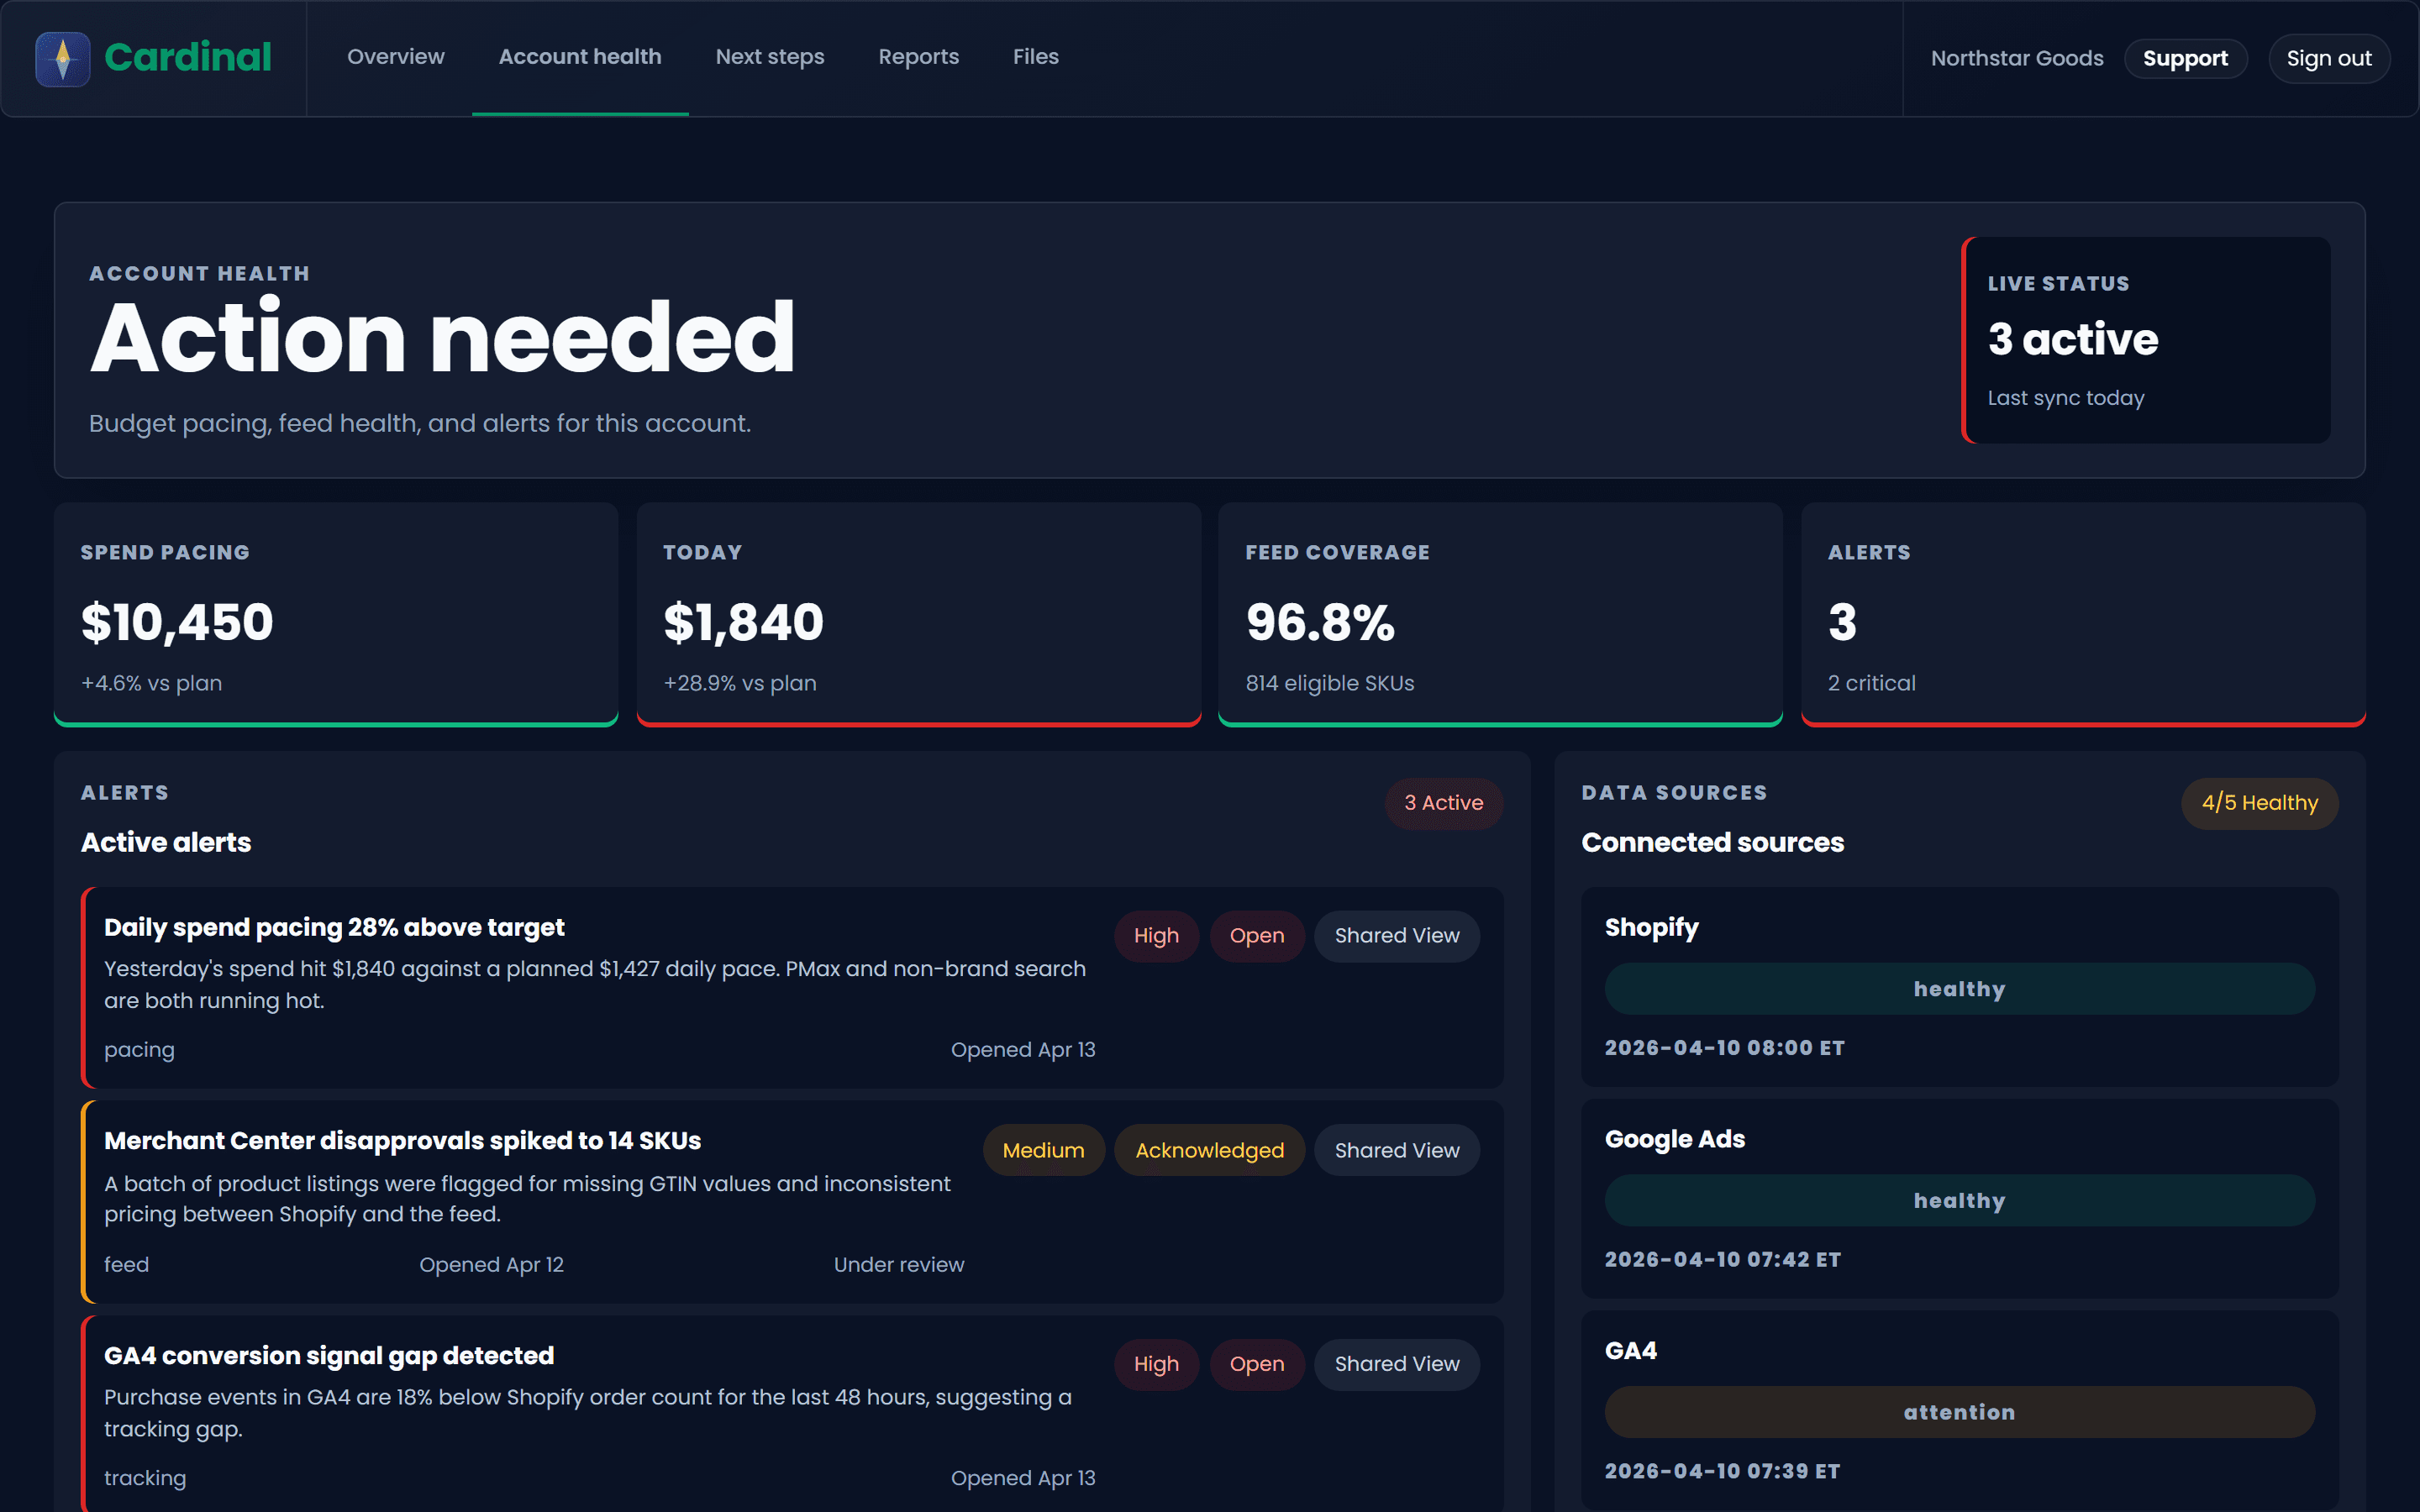Open the Live Status 3 active card
The image size is (2420, 1512).
click(2146, 340)
